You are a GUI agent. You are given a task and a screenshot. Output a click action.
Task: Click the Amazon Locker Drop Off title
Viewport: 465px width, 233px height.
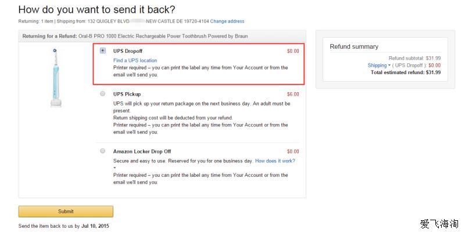142,151
